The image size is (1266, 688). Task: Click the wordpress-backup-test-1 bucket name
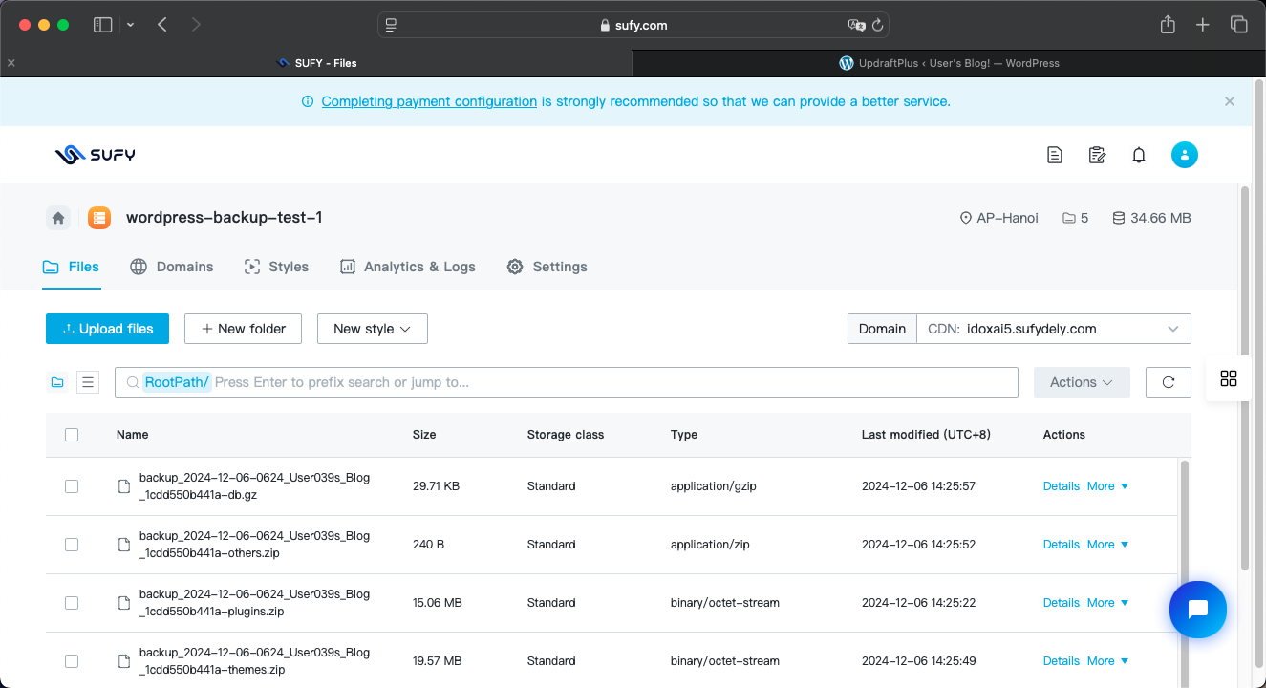click(225, 218)
